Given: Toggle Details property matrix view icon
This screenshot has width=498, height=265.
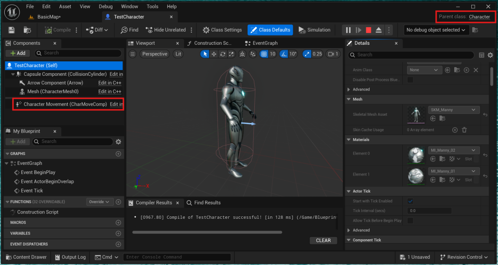Looking at the screenshot, I should coord(481,55).
